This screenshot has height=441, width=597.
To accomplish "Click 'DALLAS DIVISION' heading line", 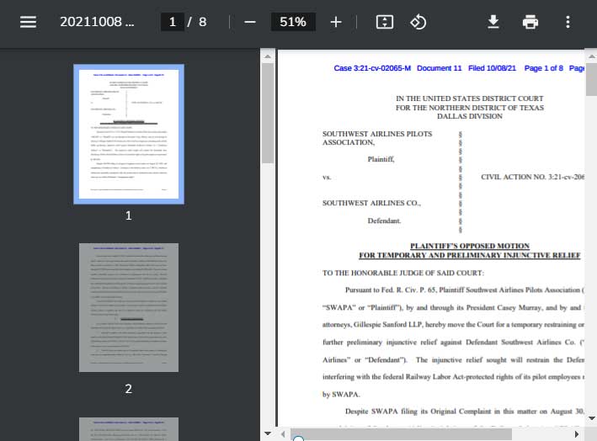I will tap(470, 116).
